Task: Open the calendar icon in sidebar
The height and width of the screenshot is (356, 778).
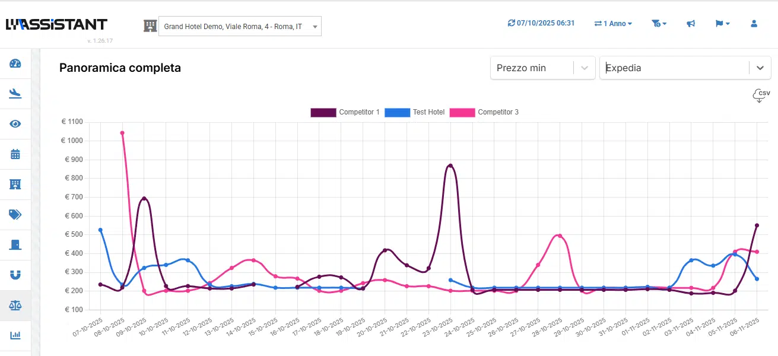Action: click(15, 154)
